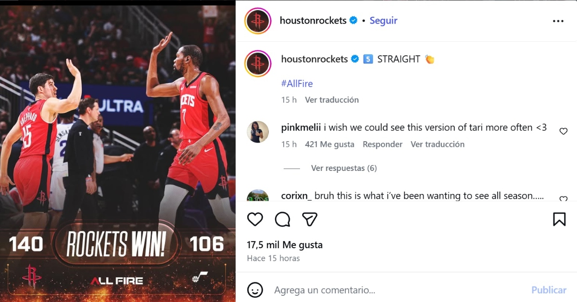
Task: Open the #AllFire hashtag
Action: [297, 84]
